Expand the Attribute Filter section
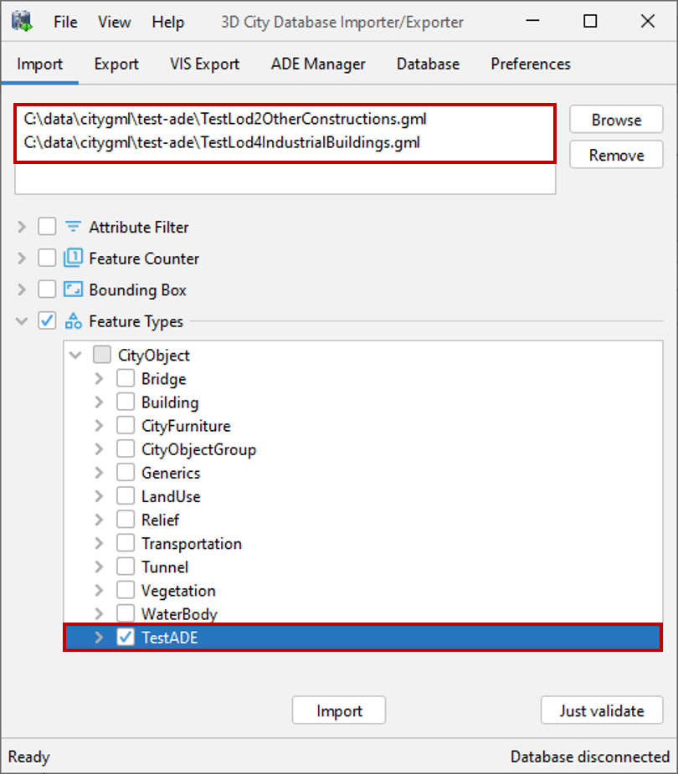Screen dimensions: 678x774 click(21, 227)
